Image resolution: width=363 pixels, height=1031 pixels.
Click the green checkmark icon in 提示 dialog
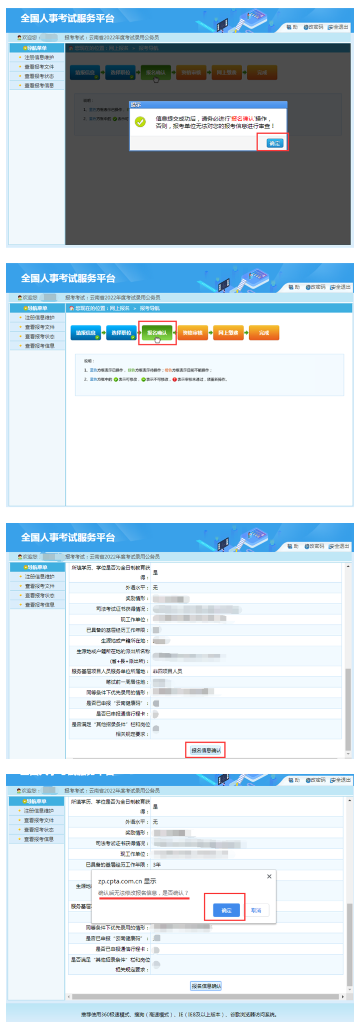pos(140,122)
